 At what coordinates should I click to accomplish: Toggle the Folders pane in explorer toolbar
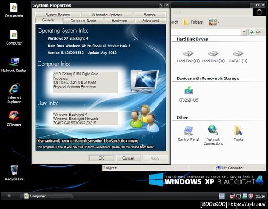coord(193,22)
